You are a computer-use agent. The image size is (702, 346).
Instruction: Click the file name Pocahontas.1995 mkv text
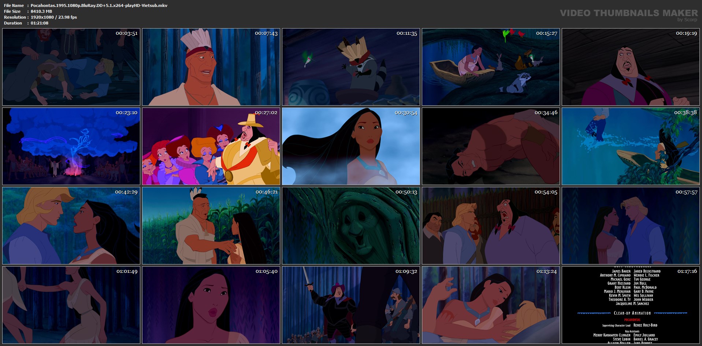point(99,5)
